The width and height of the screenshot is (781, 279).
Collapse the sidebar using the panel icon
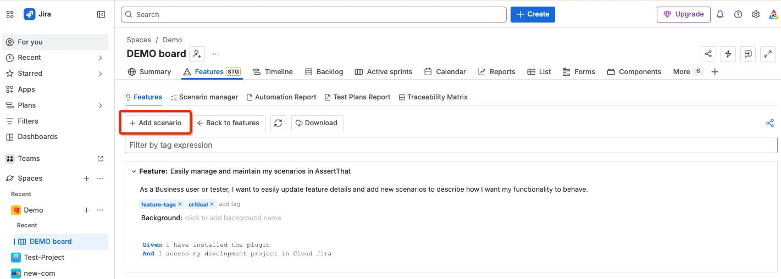101,14
